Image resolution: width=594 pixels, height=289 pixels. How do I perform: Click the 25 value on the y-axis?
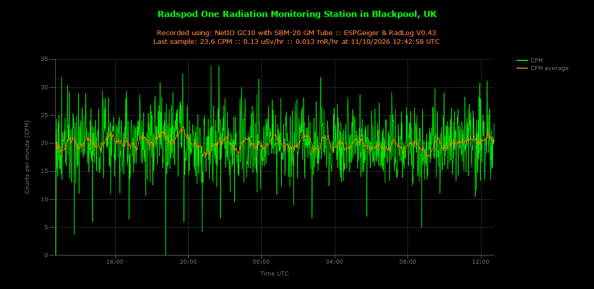coord(45,116)
